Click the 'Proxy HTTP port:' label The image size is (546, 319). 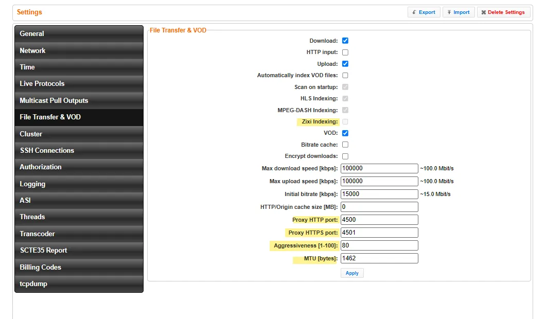pos(315,220)
